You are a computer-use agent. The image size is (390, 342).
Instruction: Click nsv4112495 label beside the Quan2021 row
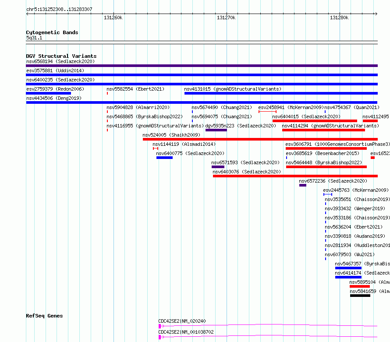[x=376, y=116]
